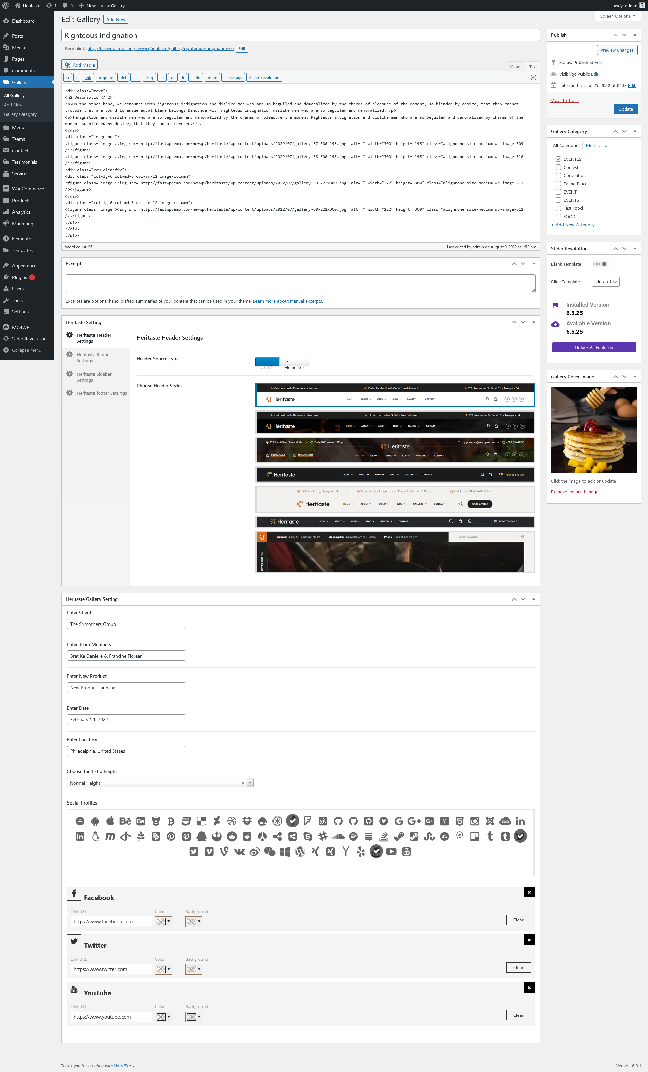Select the Apple social profile icon

point(110,821)
